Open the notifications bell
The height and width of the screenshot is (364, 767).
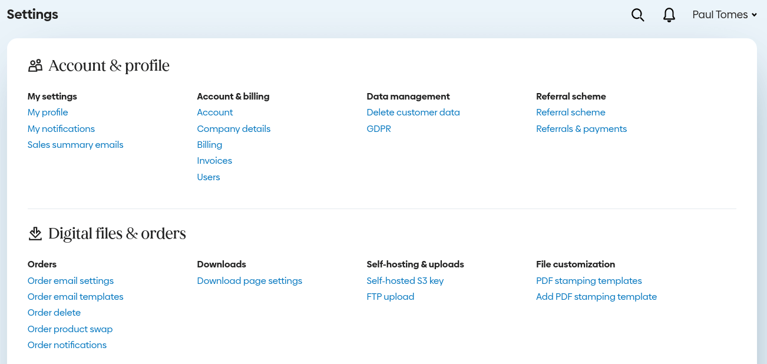(x=669, y=15)
